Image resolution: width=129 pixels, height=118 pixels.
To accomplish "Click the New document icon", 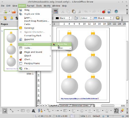I will pos(5,11).
